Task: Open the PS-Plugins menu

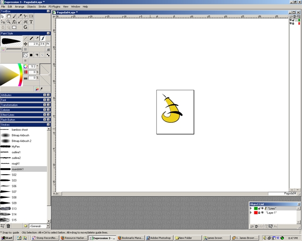Action: 54,7
